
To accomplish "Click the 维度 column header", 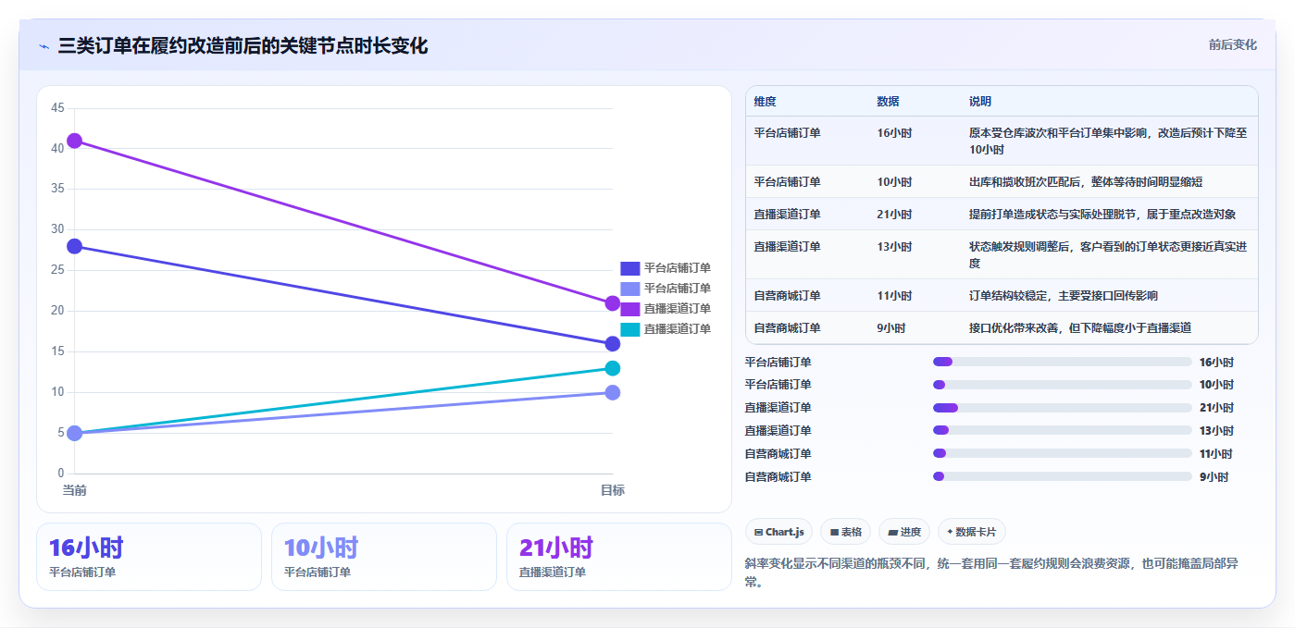I will tap(765, 101).
